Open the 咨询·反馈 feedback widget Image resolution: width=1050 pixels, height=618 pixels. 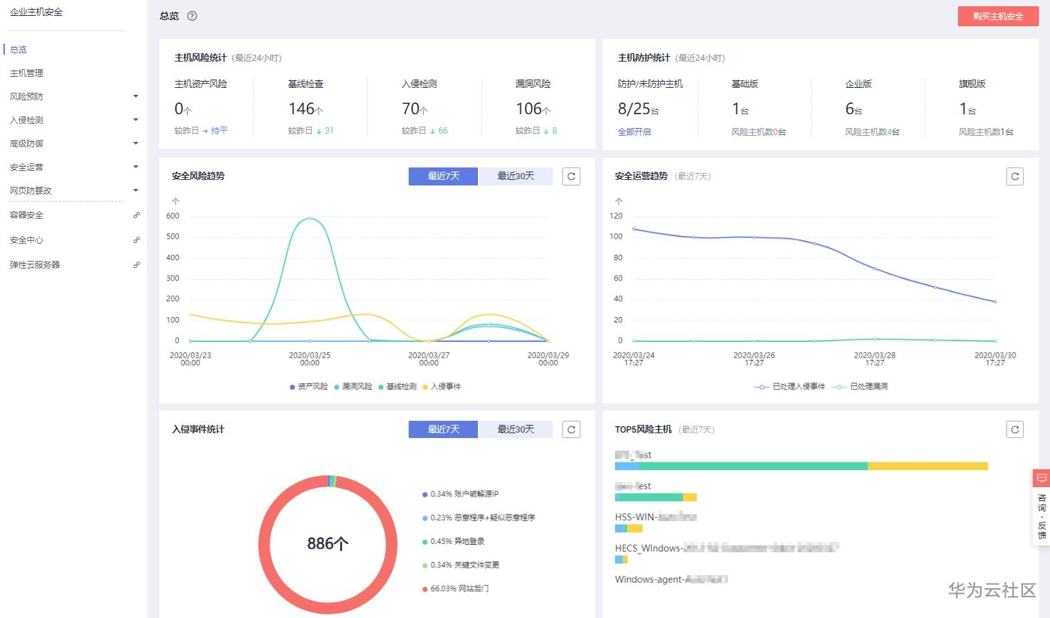(1042, 507)
